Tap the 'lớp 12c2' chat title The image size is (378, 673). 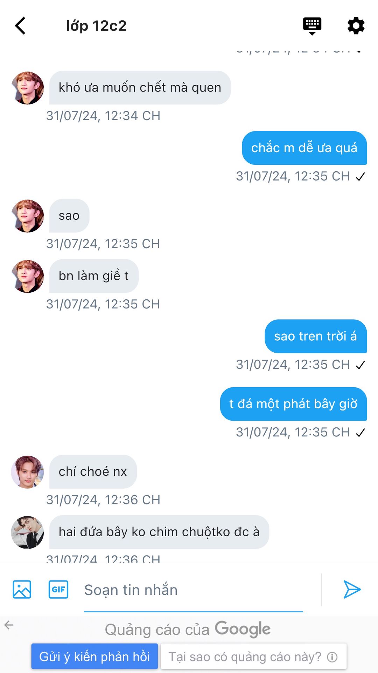point(96,26)
